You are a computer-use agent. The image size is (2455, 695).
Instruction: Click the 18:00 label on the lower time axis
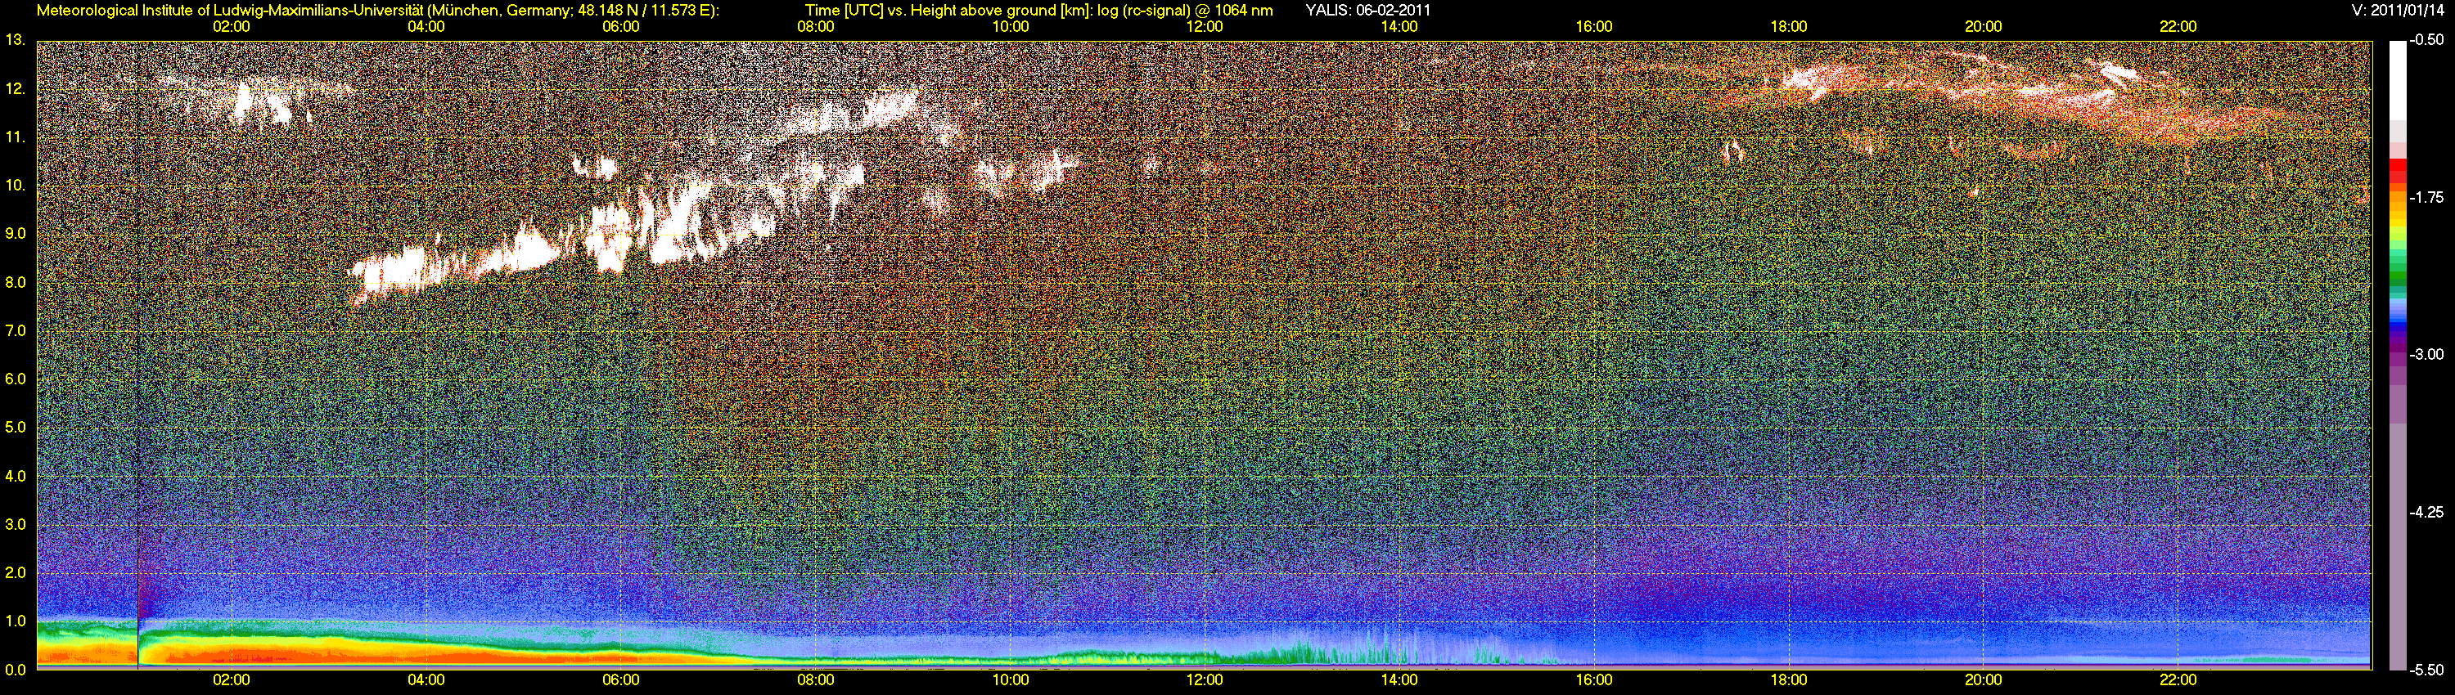(1789, 681)
